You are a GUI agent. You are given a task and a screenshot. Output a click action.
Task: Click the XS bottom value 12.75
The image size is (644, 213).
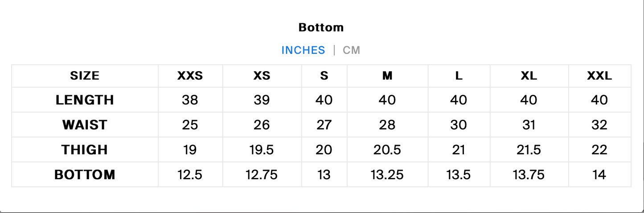click(x=262, y=175)
